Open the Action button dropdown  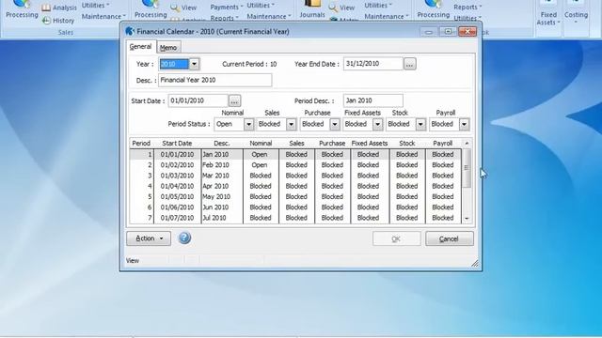point(149,238)
